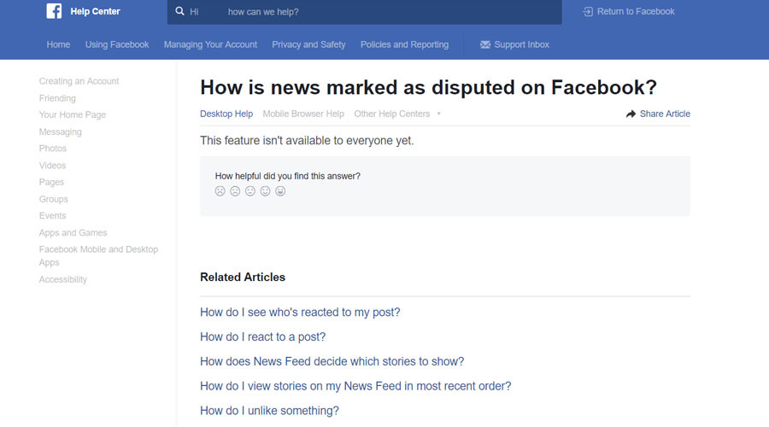Click the search magnifier icon
Screen dimensions: 769x427
(180, 11)
